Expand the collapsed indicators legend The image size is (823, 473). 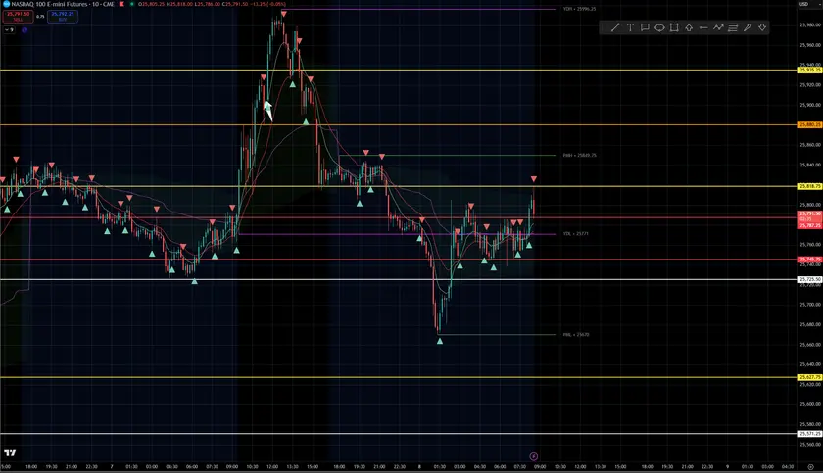9,30
